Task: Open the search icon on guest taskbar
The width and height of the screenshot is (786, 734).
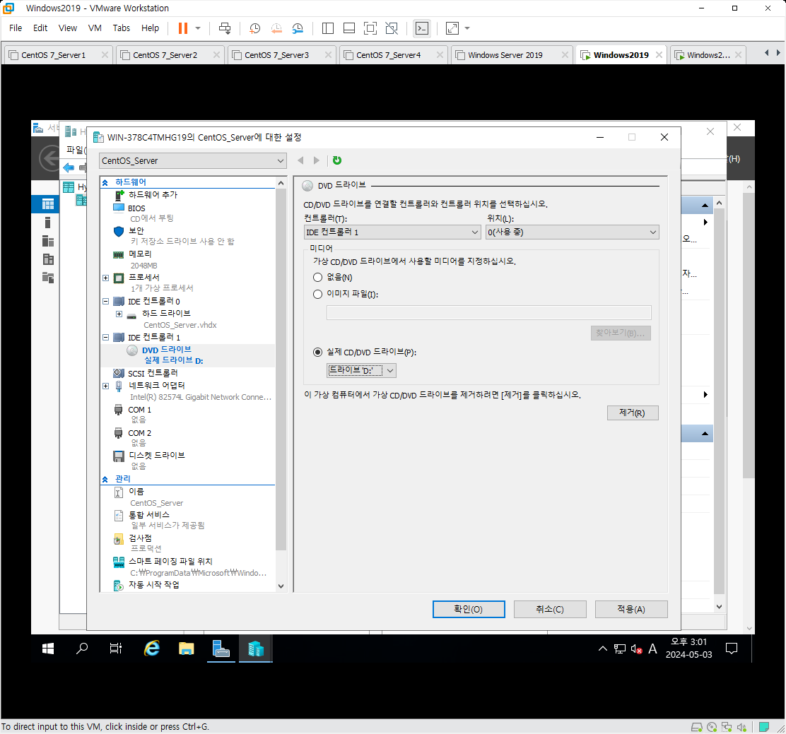Action: pos(82,649)
